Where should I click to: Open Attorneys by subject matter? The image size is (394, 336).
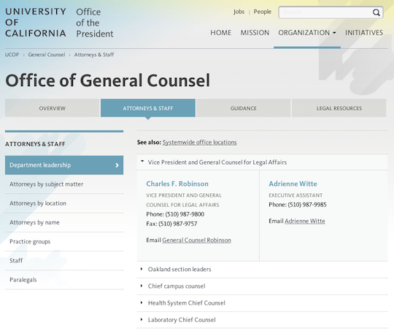[64, 184]
